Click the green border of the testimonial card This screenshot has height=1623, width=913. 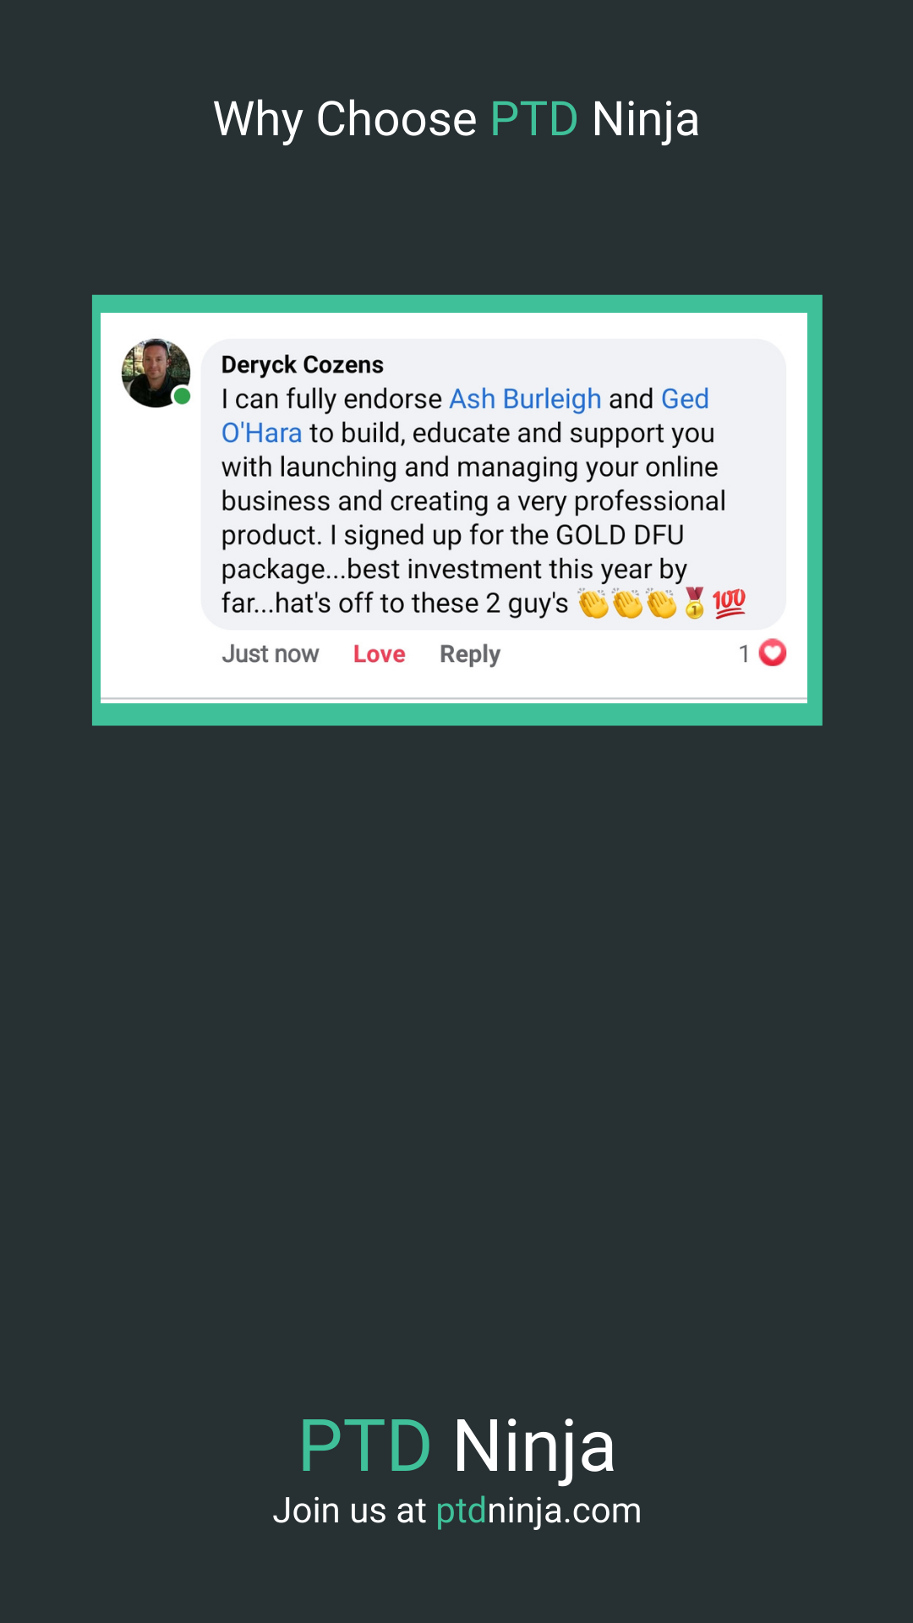point(456,303)
